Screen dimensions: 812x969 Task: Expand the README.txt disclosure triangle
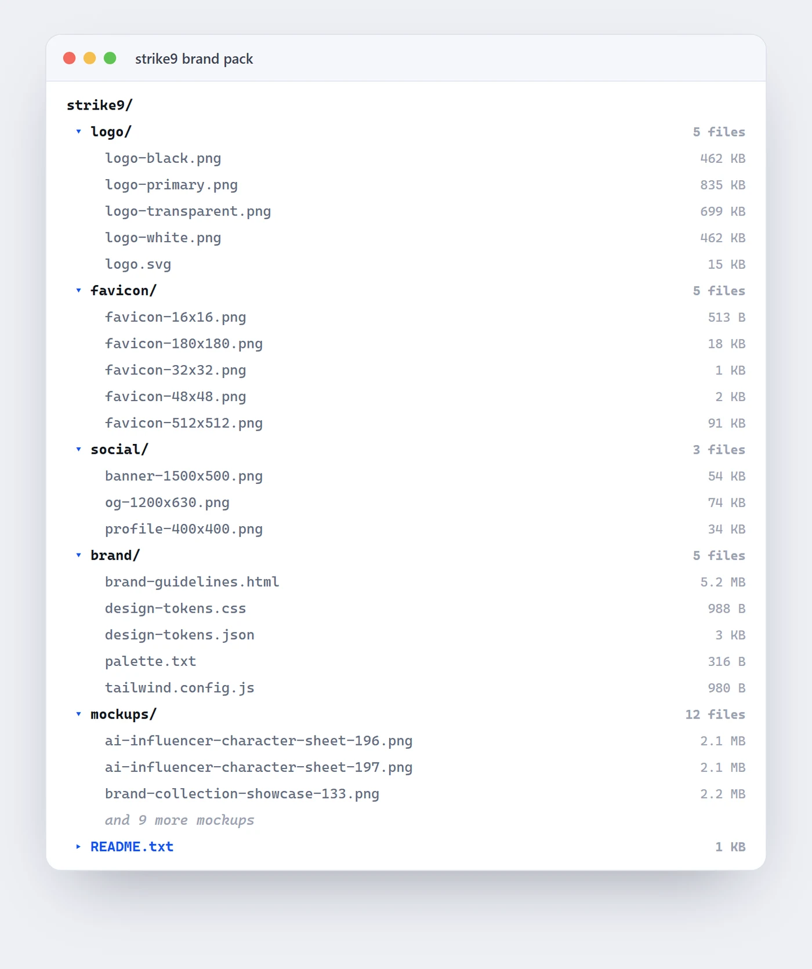click(78, 847)
